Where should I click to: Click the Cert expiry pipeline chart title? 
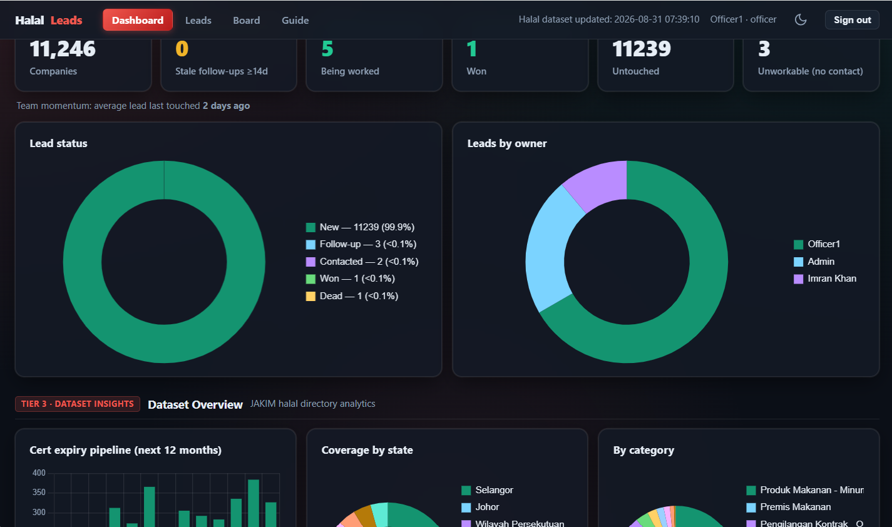[126, 450]
